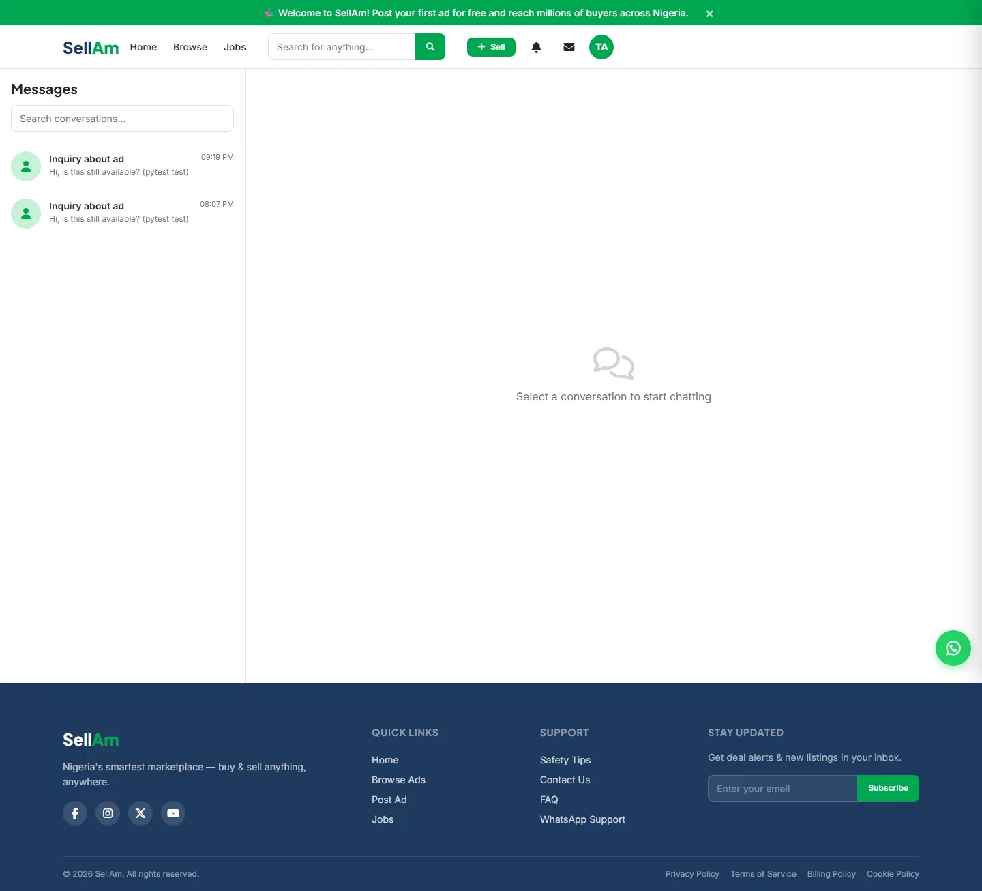Click the Enter your email field

[x=783, y=789]
